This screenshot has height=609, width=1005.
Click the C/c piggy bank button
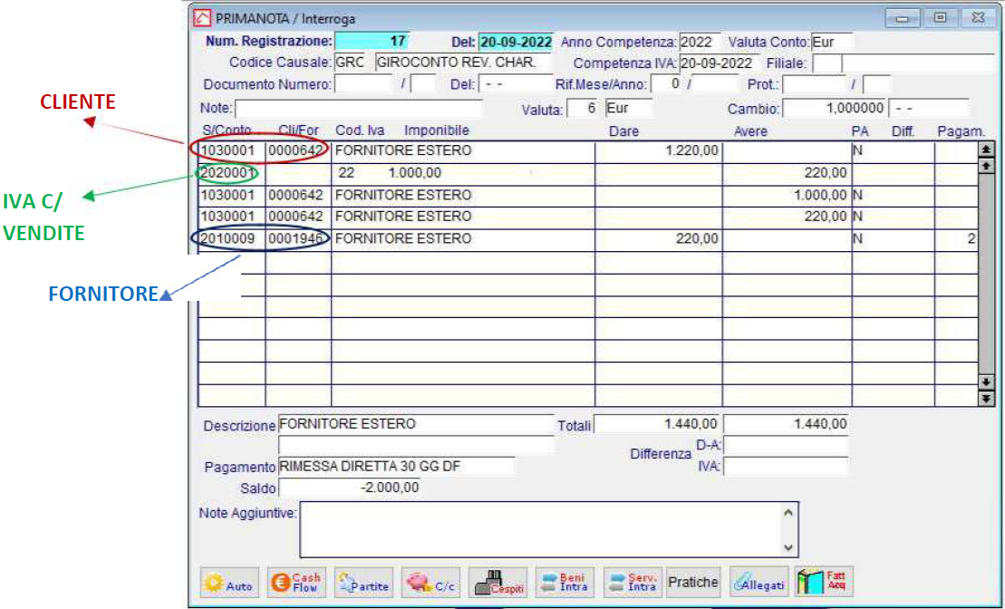pos(430,583)
